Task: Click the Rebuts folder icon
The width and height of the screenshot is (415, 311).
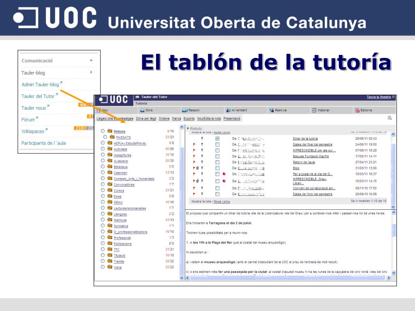Action: pyautogui.click(x=110, y=131)
